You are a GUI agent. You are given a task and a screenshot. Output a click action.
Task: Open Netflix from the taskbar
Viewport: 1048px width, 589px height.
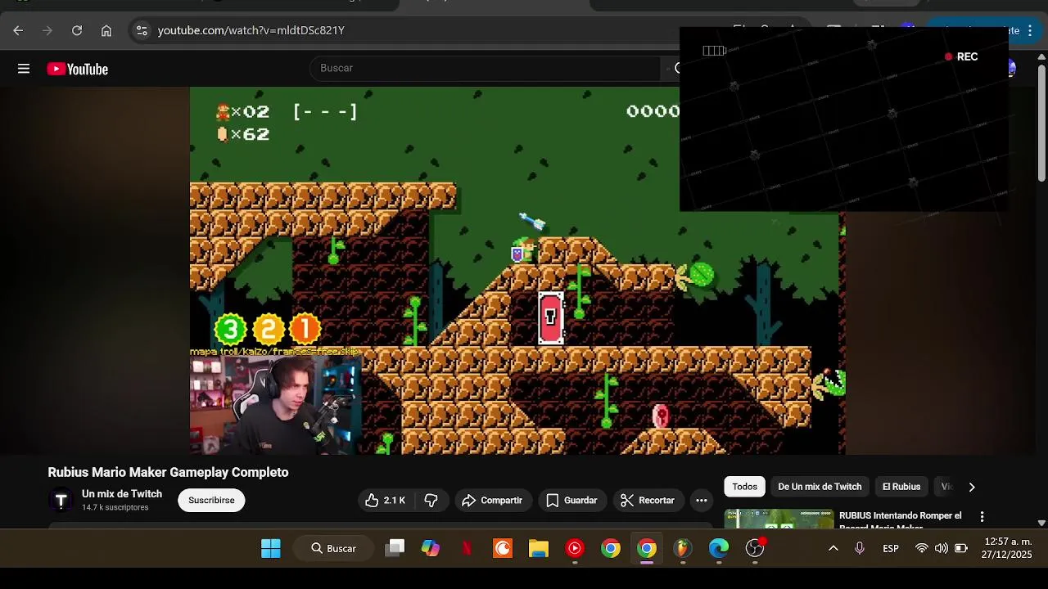pyautogui.click(x=467, y=548)
